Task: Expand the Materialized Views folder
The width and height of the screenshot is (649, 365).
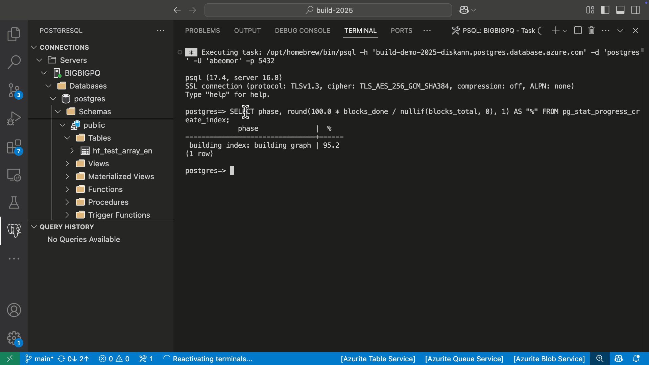Action: tap(67, 176)
